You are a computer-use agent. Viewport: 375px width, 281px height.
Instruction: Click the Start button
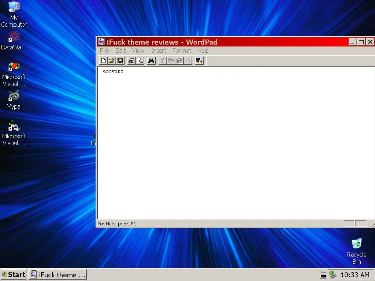tap(14, 274)
